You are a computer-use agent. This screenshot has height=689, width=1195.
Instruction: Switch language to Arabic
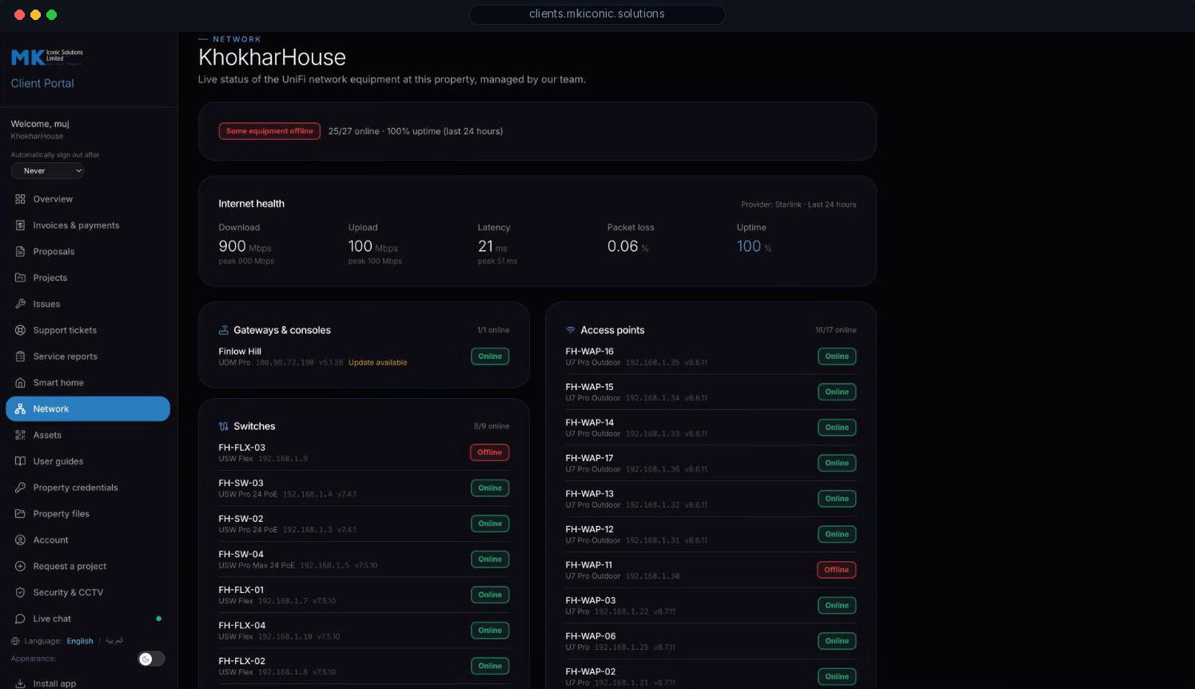pos(114,641)
